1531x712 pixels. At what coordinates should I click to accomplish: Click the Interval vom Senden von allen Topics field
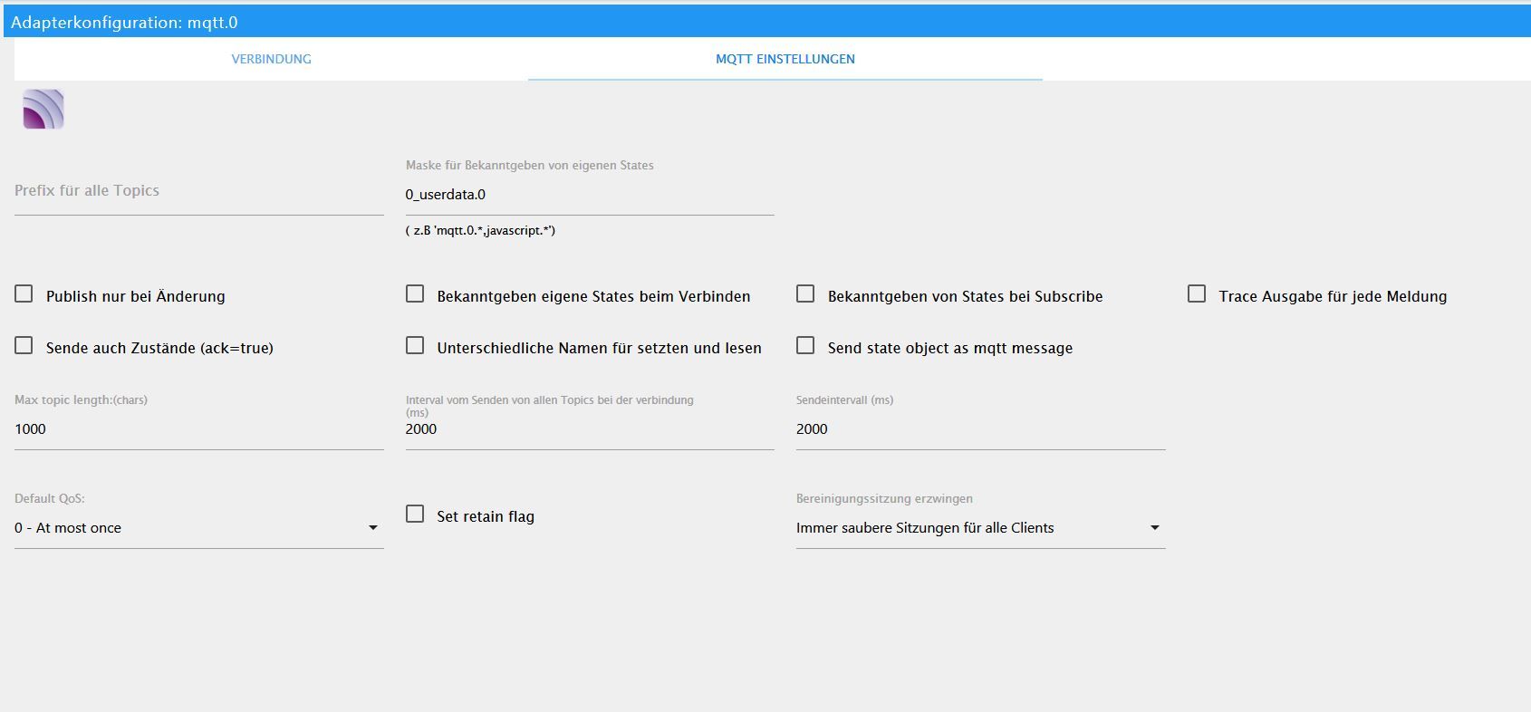tap(590, 429)
